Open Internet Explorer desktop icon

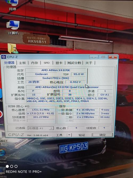pyautogui.click(x=3, y=156)
